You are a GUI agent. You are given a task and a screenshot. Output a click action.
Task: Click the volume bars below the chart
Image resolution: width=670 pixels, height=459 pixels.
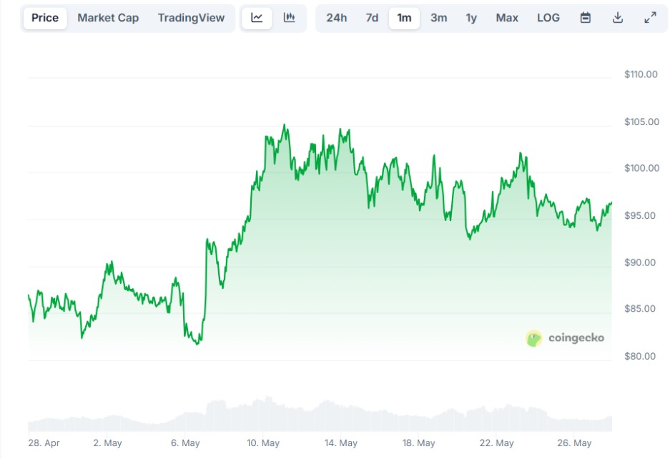point(320,415)
